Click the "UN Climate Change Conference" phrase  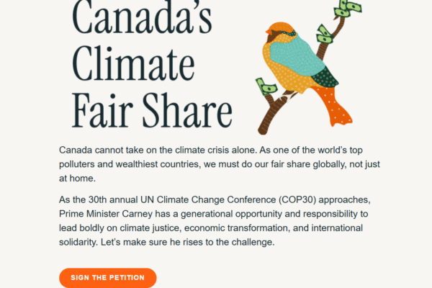tap(208, 199)
